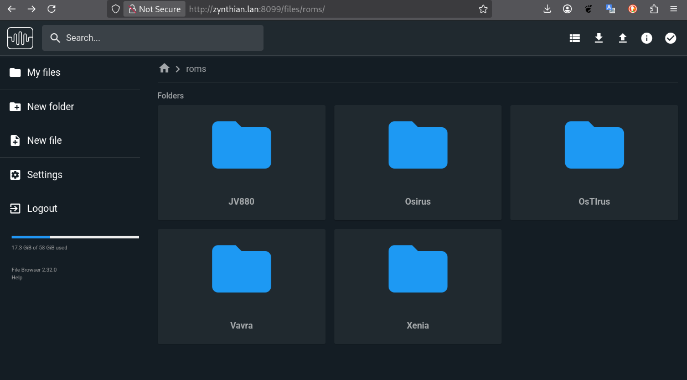
Task: Create a New folder from sidebar
Action: click(50, 107)
